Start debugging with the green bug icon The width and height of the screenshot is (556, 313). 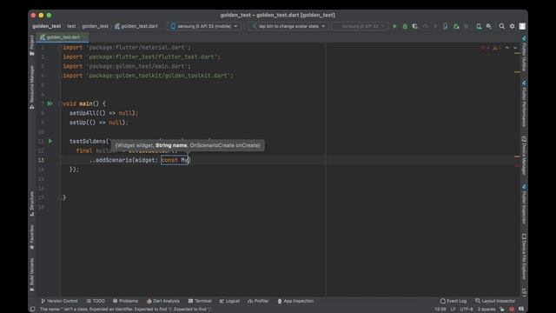point(405,26)
